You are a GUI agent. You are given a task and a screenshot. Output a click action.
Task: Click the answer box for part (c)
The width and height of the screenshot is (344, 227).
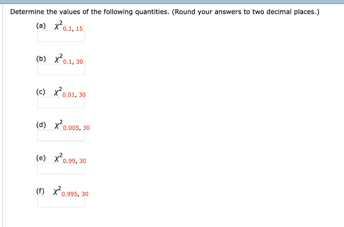(x=61, y=103)
